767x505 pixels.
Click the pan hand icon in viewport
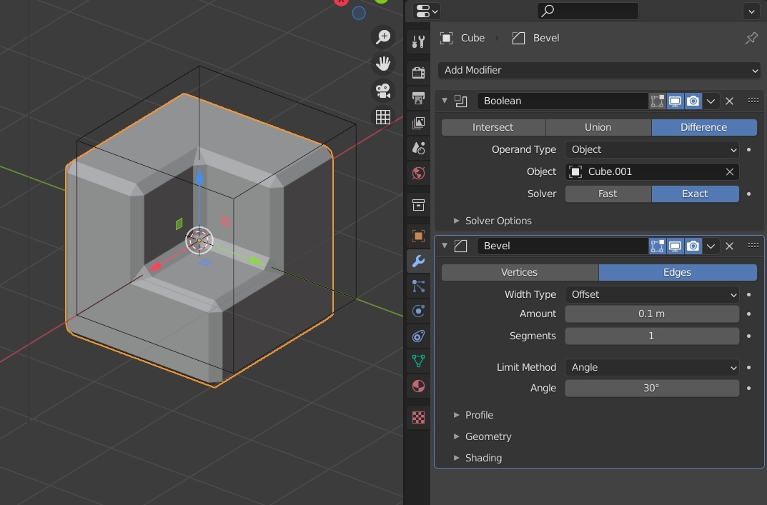[383, 64]
